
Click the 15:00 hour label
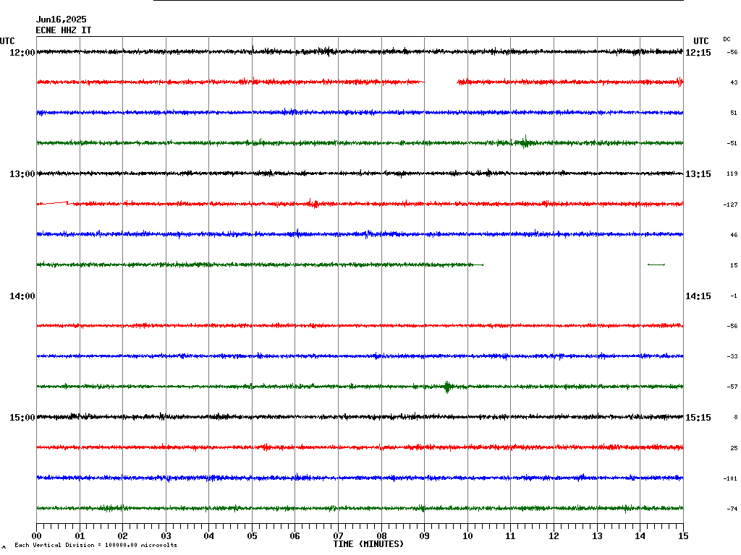(22, 418)
